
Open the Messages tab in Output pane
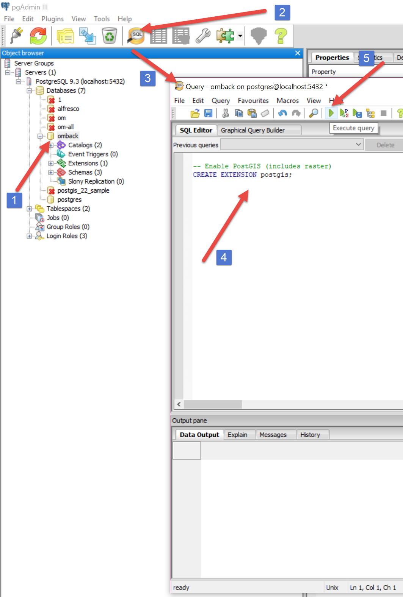(x=273, y=435)
